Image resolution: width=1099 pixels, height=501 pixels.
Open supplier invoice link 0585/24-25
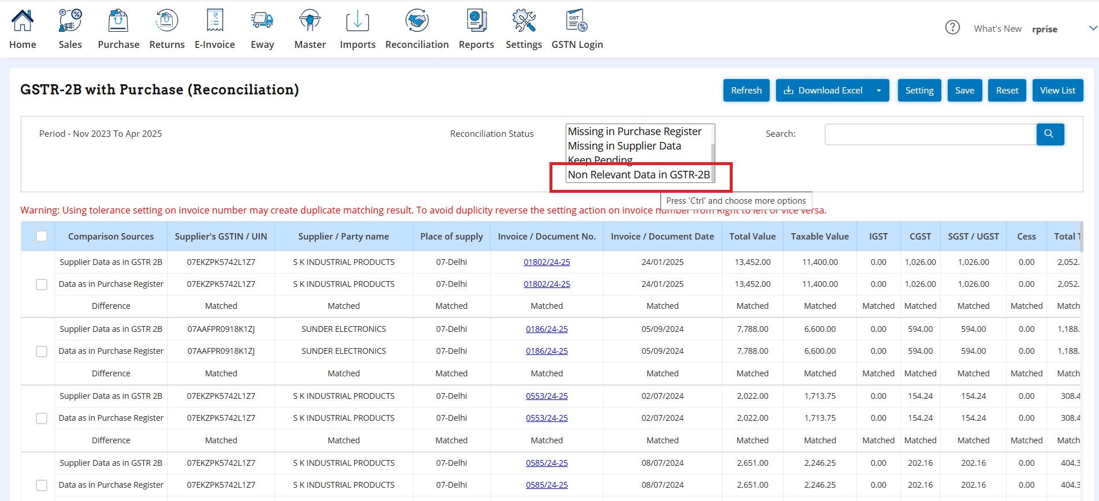(x=547, y=463)
